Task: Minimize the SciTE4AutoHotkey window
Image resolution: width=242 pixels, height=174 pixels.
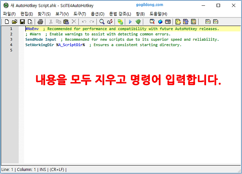Action: click(203, 5)
